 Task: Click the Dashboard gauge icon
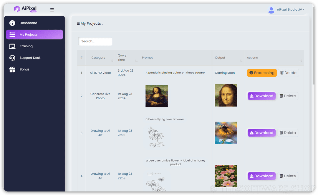tap(12, 23)
